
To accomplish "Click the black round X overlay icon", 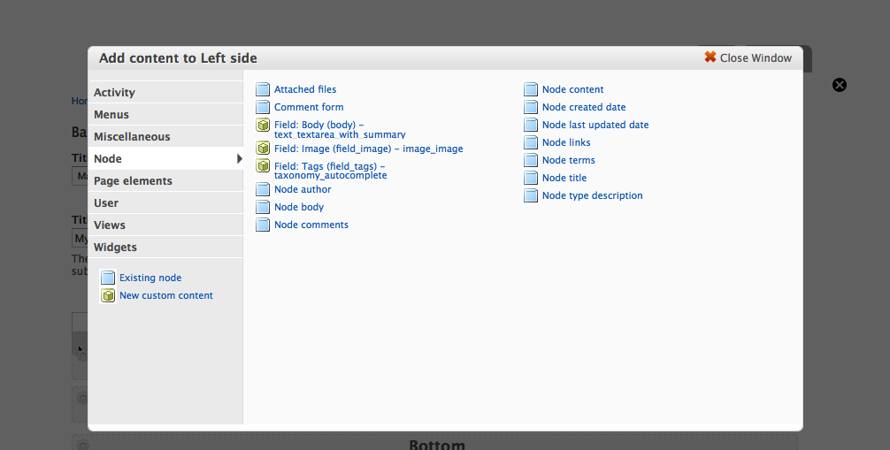I will (840, 85).
